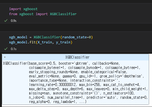Click 'learning_rate=0.300000012' in output
This screenshot has width=152, height=107.
click(52, 85)
